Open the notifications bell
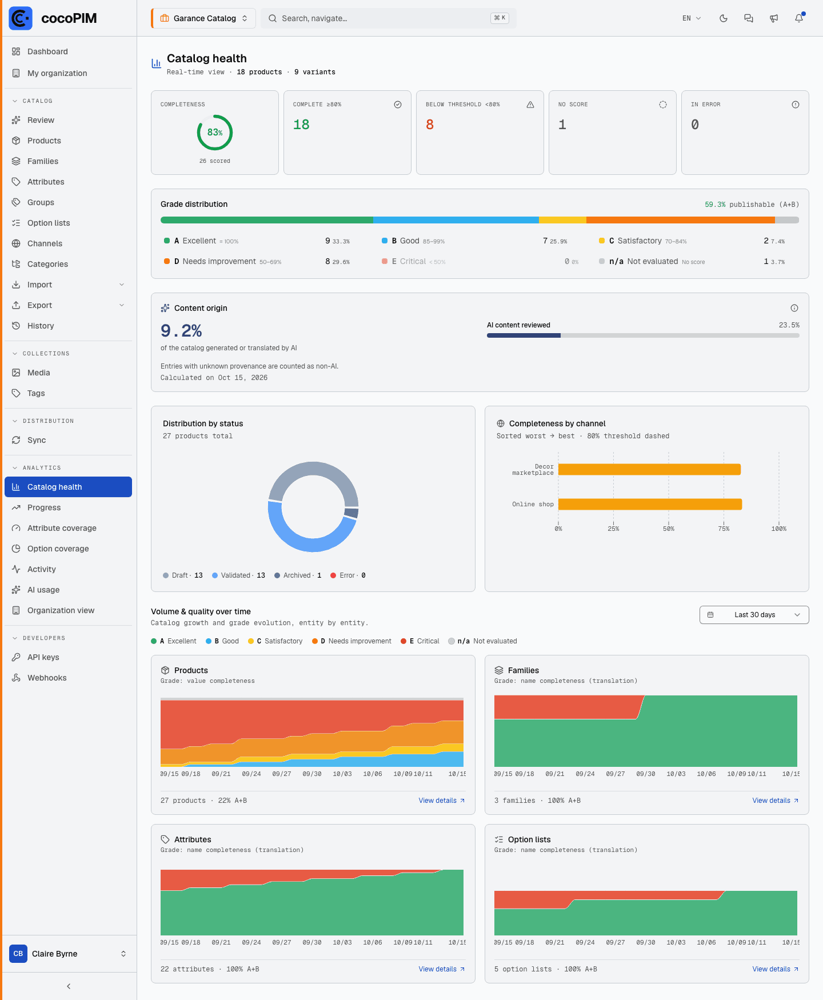The height and width of the screenshot is (1000, 823). 799,18
